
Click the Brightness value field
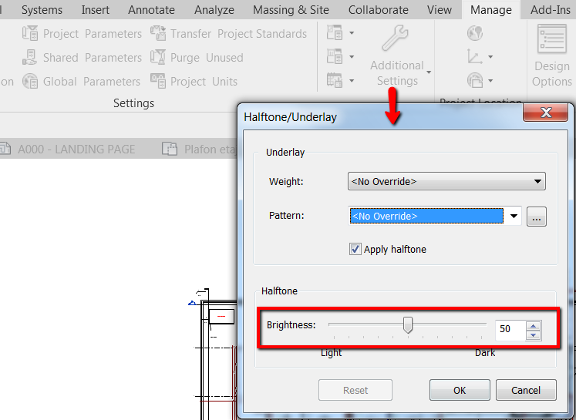point(510,329)
